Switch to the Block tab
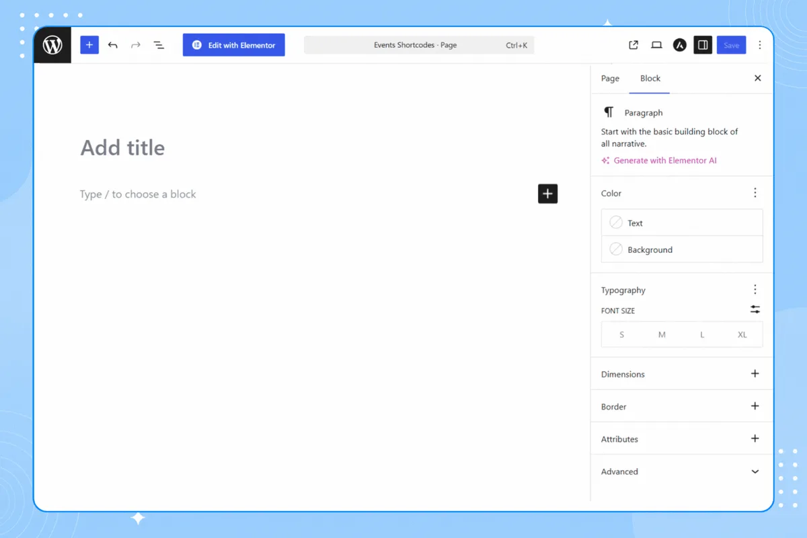This screenshot has width=807, height=538. pyautogui.click(x=650, y=79)
